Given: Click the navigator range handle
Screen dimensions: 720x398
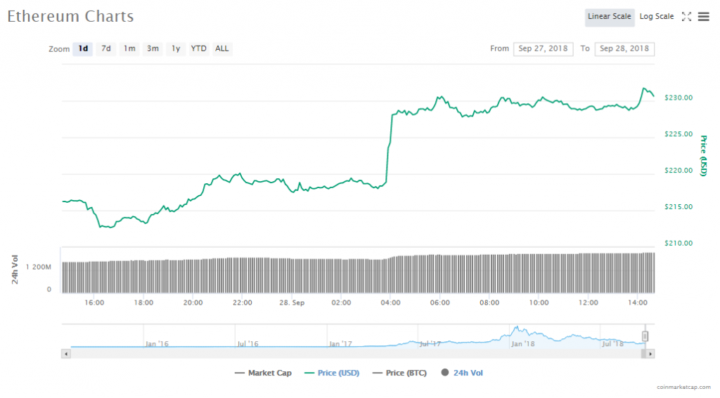Looking at the screenshot, I should click(x=645, y=337).
